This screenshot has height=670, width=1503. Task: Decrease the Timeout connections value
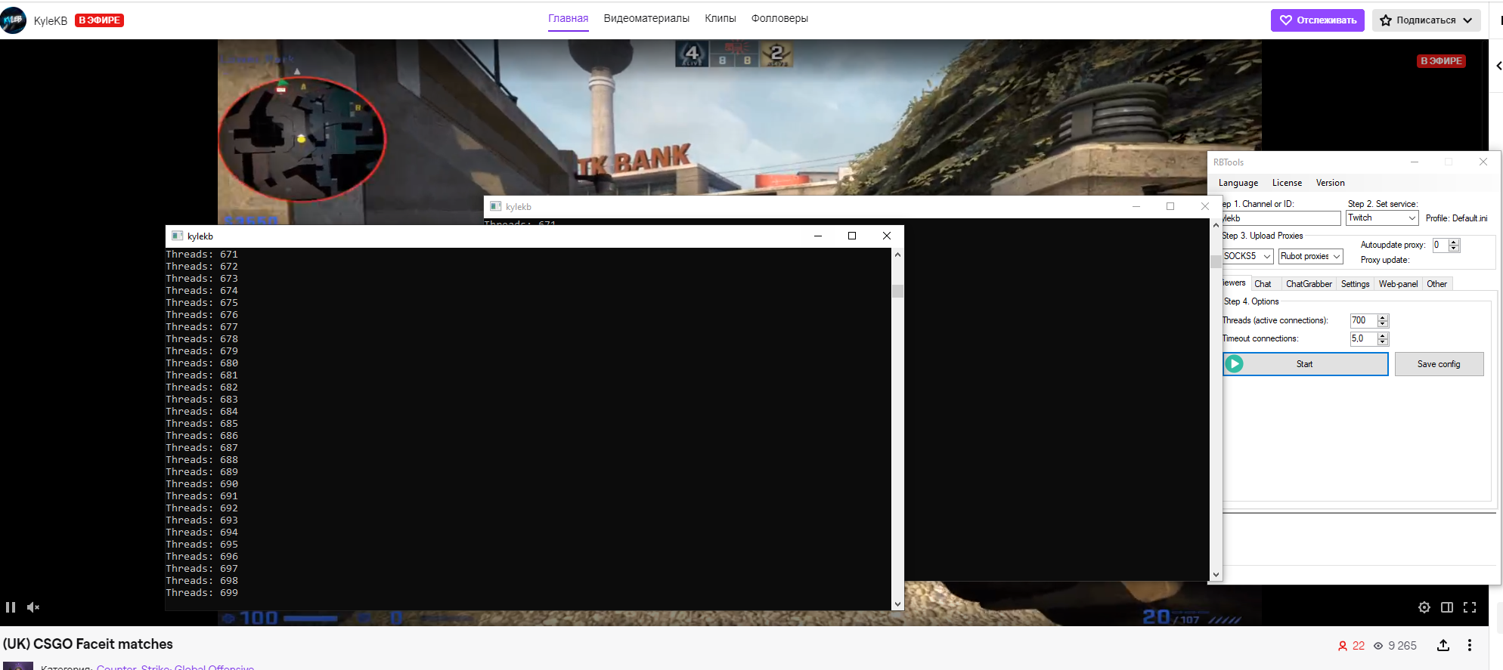[x=1383, y=342]
